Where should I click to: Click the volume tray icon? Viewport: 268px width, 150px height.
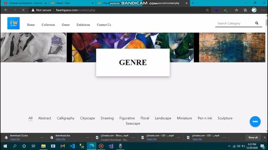239,146
